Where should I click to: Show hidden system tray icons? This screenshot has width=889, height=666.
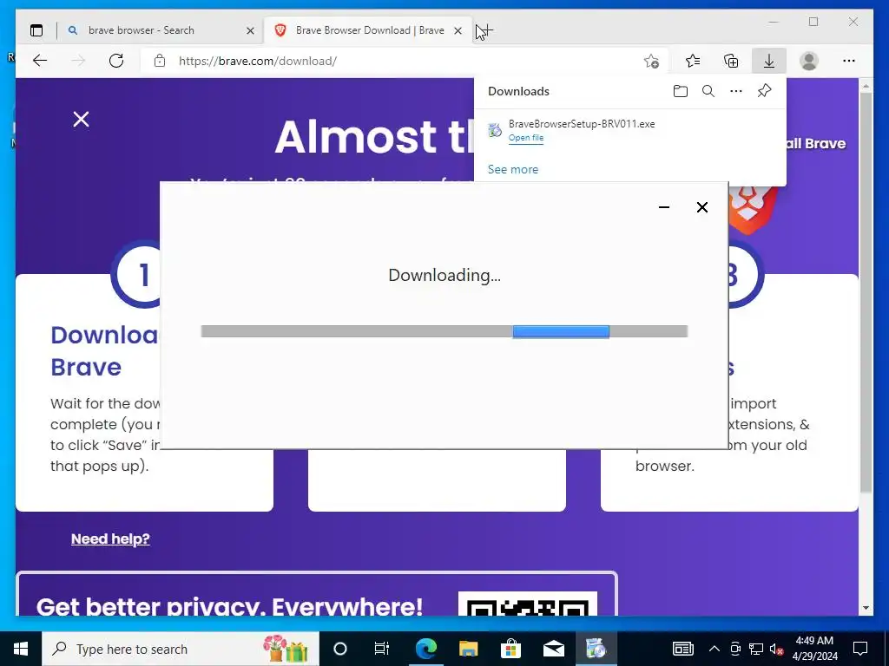(714, 649)
